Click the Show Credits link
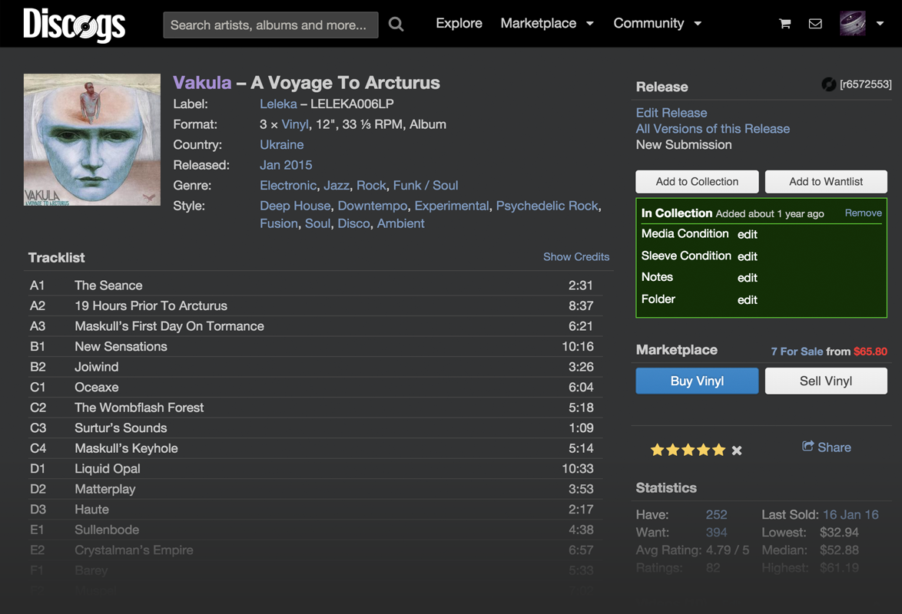 coord(576,257)
